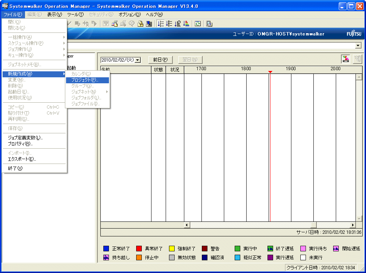Click the greyed checklist view icon button
366x273 pixels.
click(357, 59)
